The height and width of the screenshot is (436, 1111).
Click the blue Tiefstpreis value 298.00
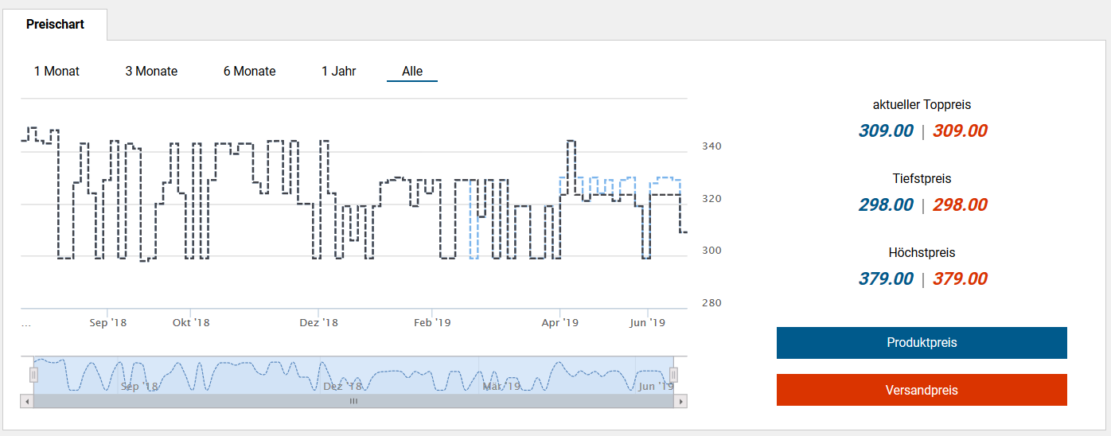(886, 205)
